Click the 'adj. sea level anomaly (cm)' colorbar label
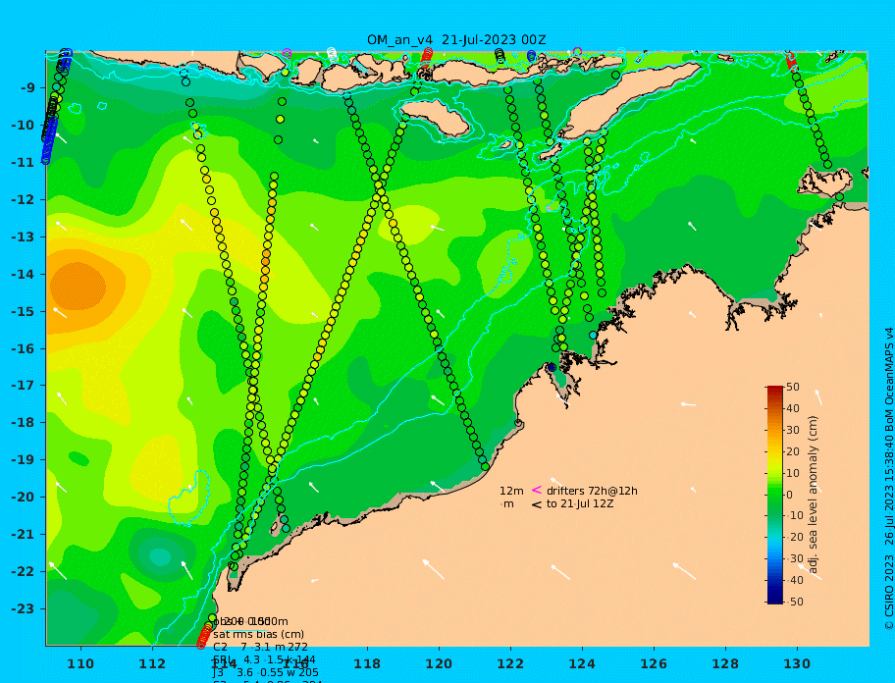Image resolution: width=895 pixels, height=683 pixels. click(814, 495)
